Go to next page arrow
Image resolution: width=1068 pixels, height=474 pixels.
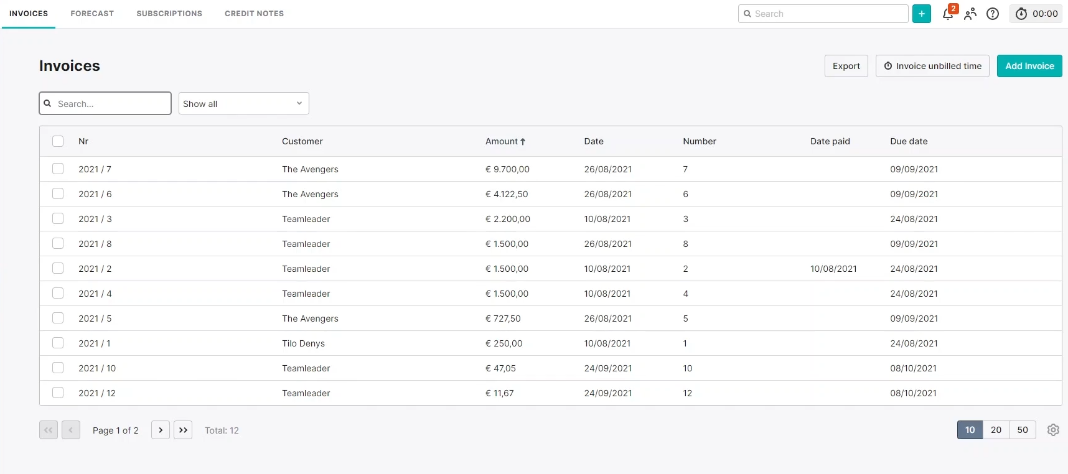tap(161, 430)
